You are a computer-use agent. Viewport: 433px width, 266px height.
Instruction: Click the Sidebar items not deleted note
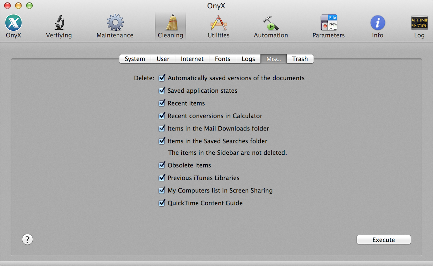228,153
